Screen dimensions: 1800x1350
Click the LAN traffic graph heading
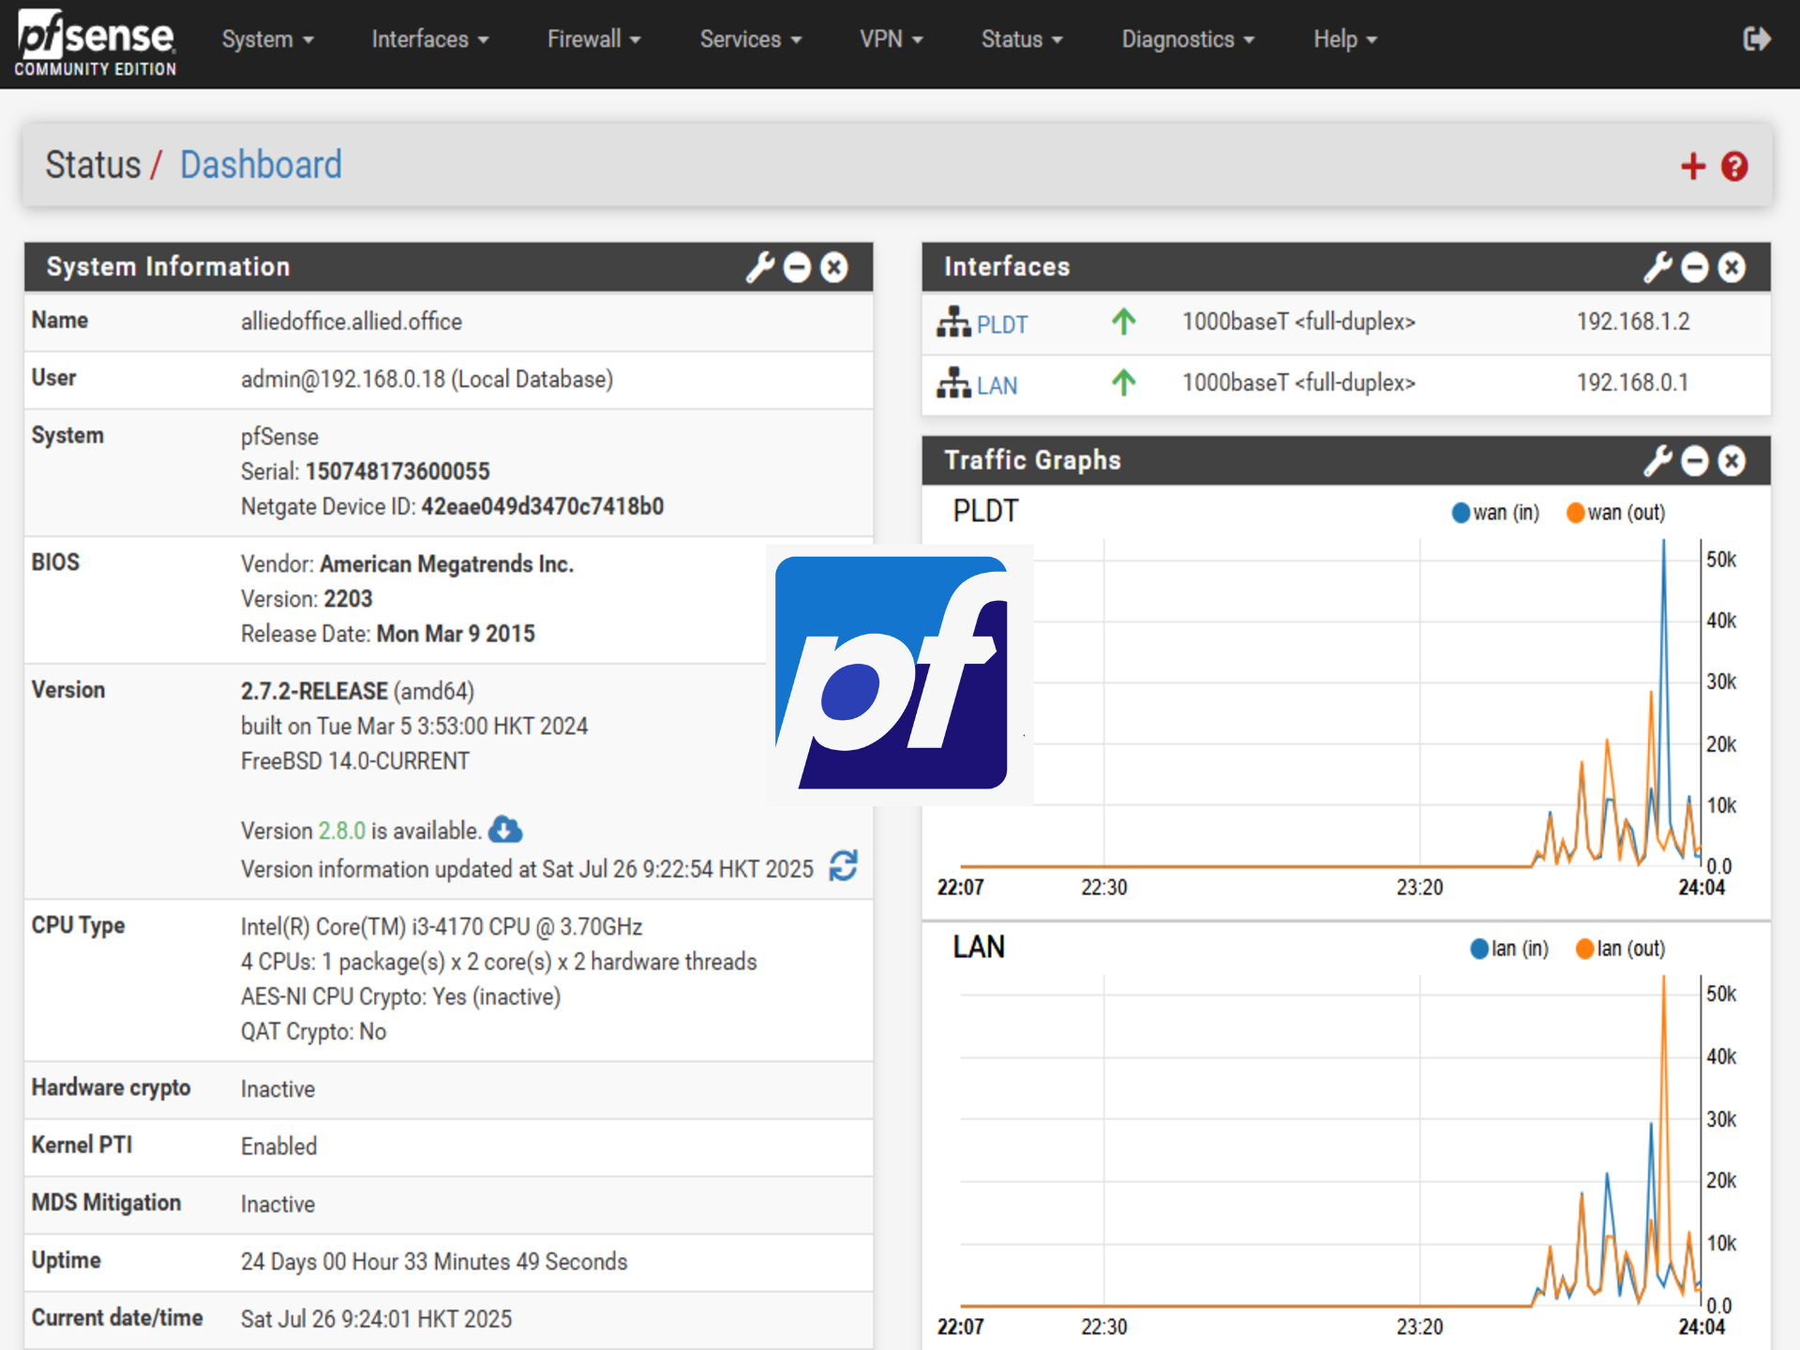tap(979, 947)
